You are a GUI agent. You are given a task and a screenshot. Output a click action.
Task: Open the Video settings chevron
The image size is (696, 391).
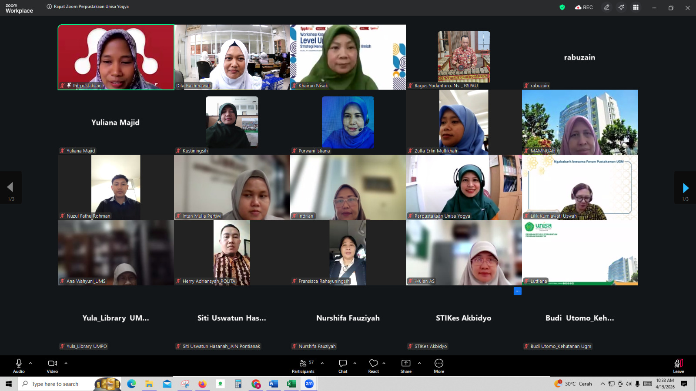point(66,363)
